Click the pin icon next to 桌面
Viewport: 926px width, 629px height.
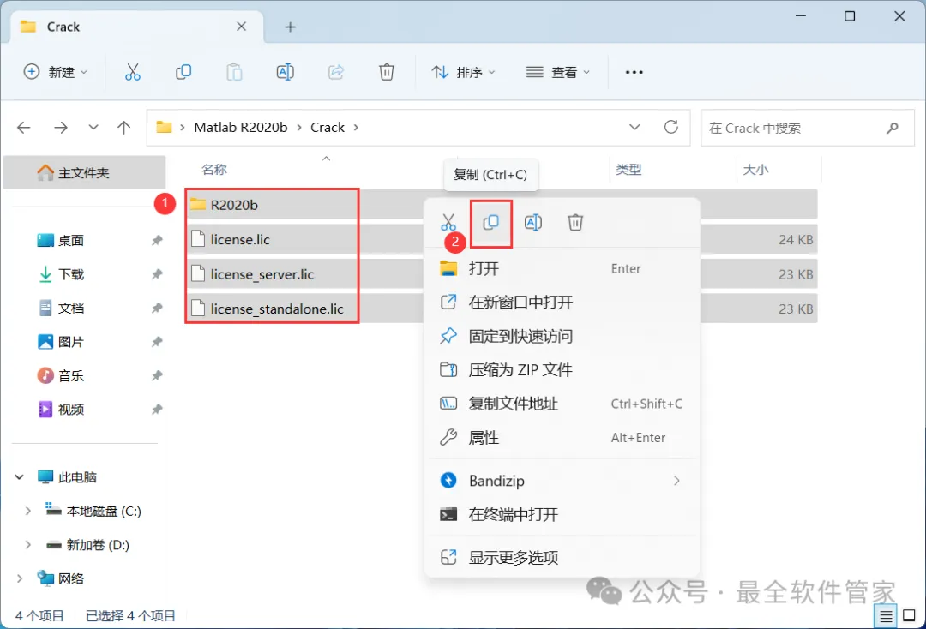point(157,240)
